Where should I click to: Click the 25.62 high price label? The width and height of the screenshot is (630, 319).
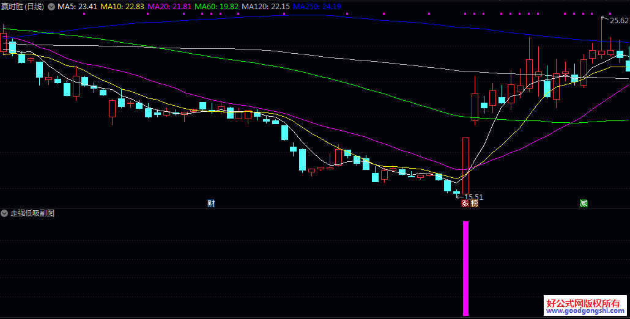(619, 21)
